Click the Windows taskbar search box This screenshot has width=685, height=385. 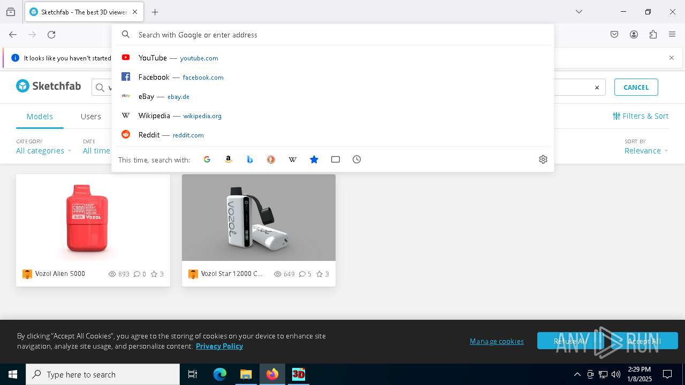103,374
